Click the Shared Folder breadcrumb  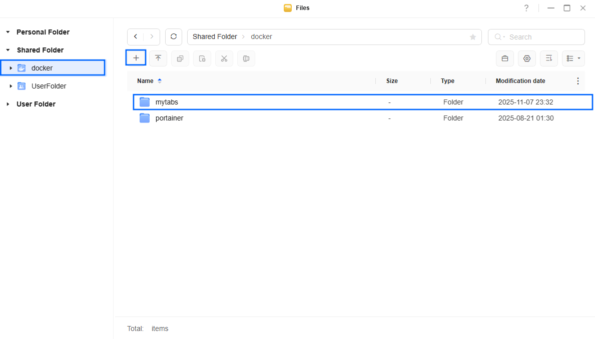click(215, 37)
